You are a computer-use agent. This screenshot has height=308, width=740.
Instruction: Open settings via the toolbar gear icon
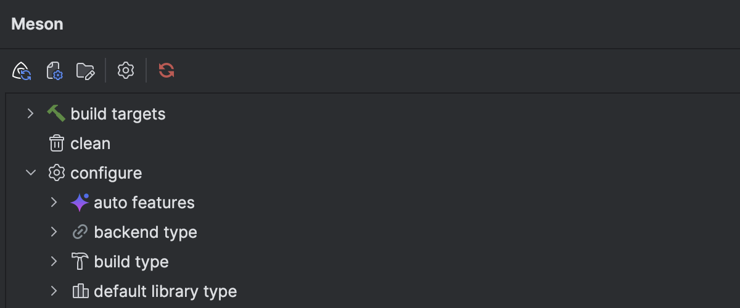(126, 70)
